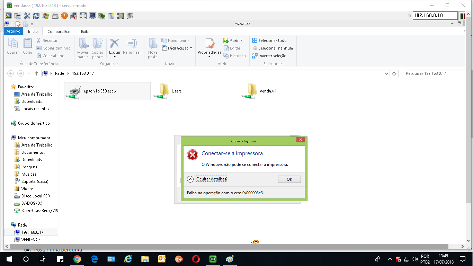The width and height of the screenshot is (473, 266).
Task: Open file transfer green arrow icon
Action: click(x=102, y=16)
